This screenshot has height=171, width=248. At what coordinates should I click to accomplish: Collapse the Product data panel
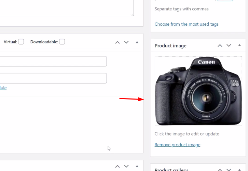pos(137,42)
